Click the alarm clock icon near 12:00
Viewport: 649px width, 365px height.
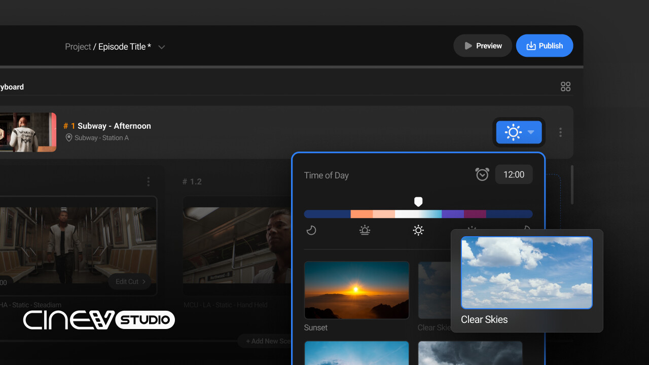pos(482,174)
